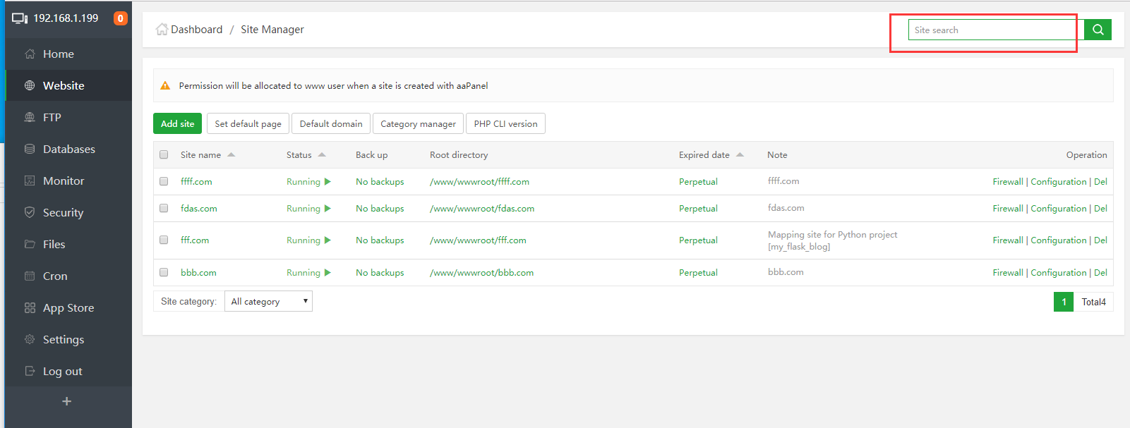This screenshot has width=1130, height=428.
Task: Sort by the Status column arrow
Action: pyautogui.click(x=322, y=155)
